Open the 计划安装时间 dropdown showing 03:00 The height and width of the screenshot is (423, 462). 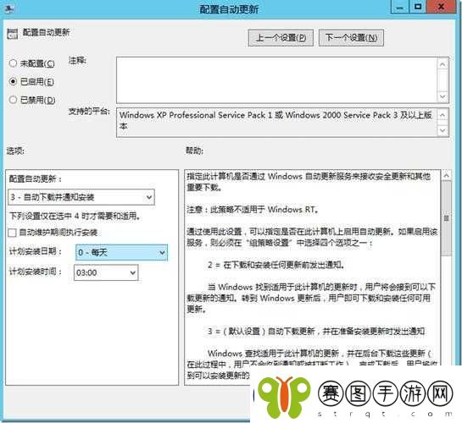click(106, 272)
